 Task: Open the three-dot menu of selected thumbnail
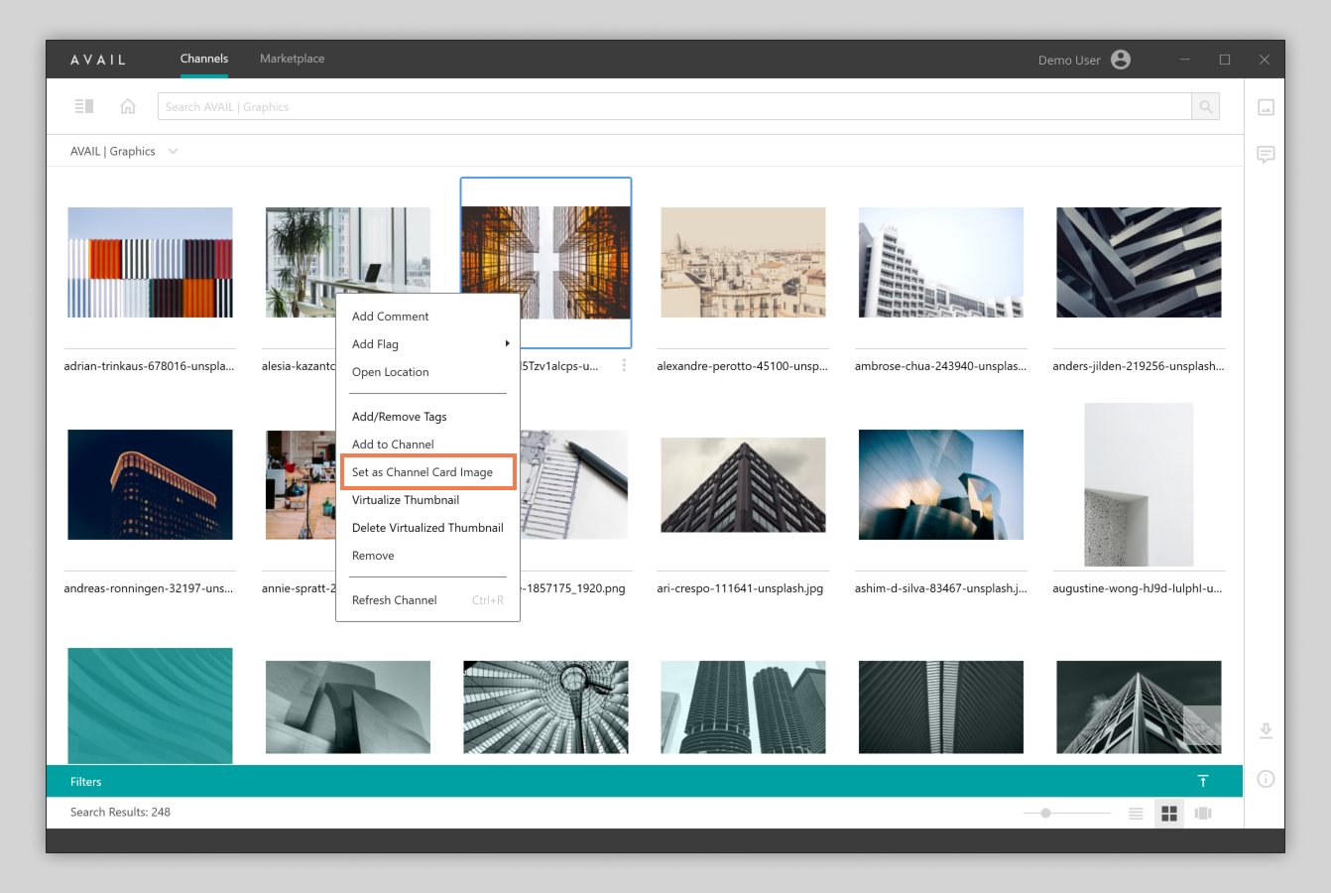pos(624,365)
